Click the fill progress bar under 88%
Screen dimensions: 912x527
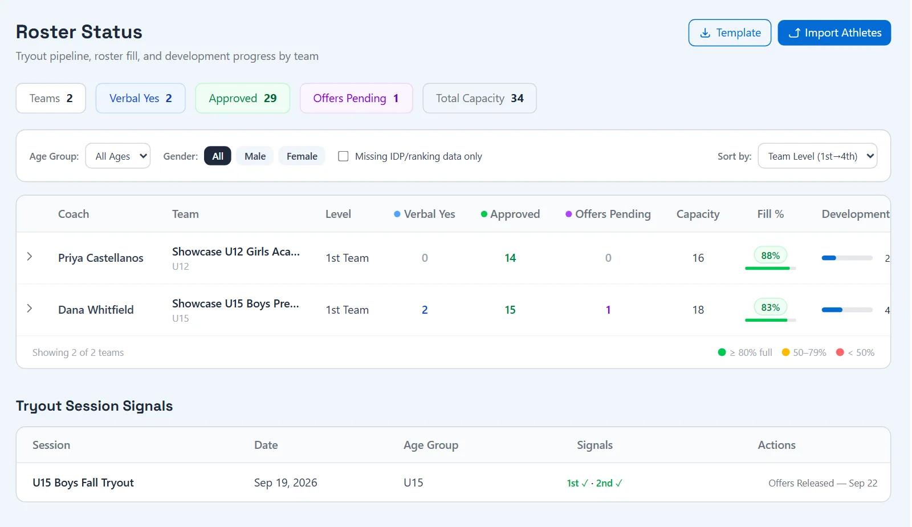771,268
